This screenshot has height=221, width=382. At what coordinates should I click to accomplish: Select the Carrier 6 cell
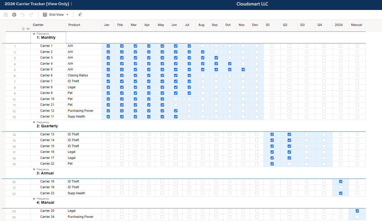(x=48, y=75)
